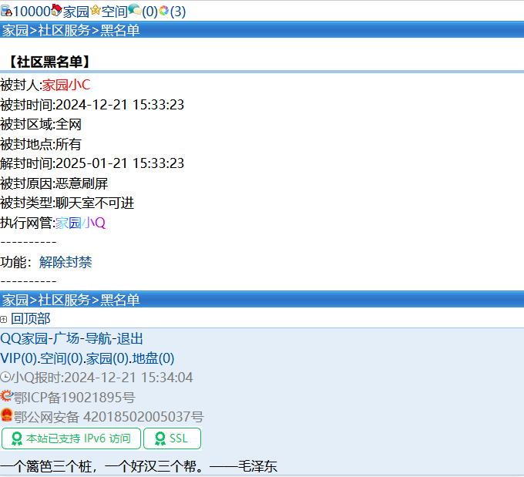The height and width of the screenshot is (477, 524).
Task: Click the house icon next to 家园
Action: tap(56, 11)
